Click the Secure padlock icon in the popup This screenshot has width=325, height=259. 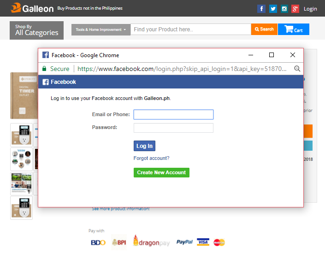(44, 69)
